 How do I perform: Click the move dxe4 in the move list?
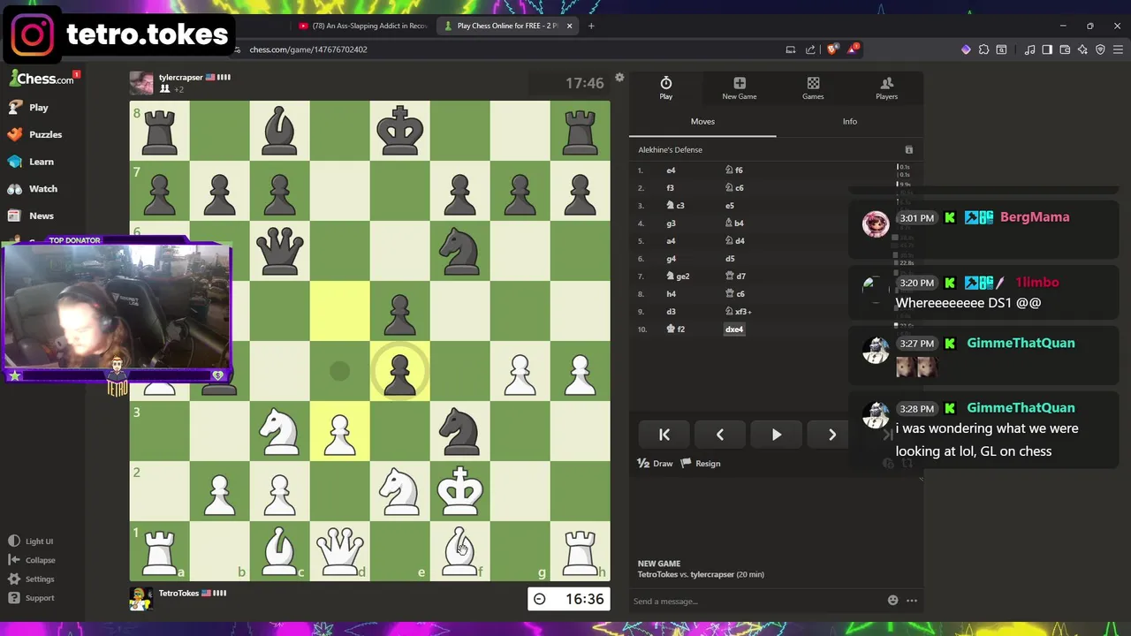point(734,329)
